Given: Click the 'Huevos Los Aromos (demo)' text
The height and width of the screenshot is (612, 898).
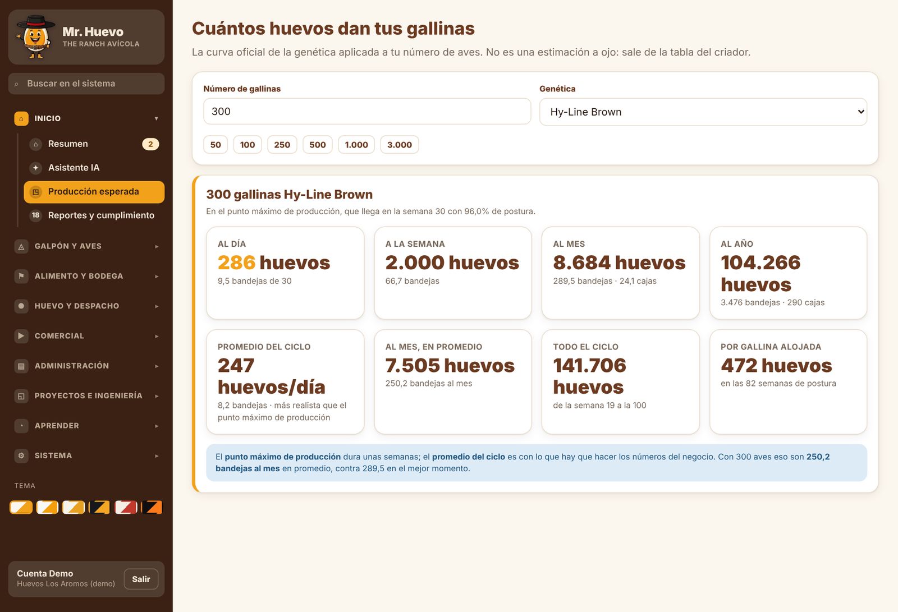Looking at the screenshot, I should pyautogui.click(x=66, y=584).
